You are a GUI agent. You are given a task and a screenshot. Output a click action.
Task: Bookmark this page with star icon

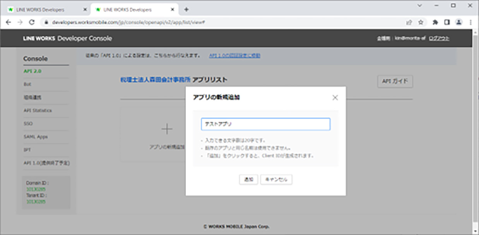tap(421, 22)
